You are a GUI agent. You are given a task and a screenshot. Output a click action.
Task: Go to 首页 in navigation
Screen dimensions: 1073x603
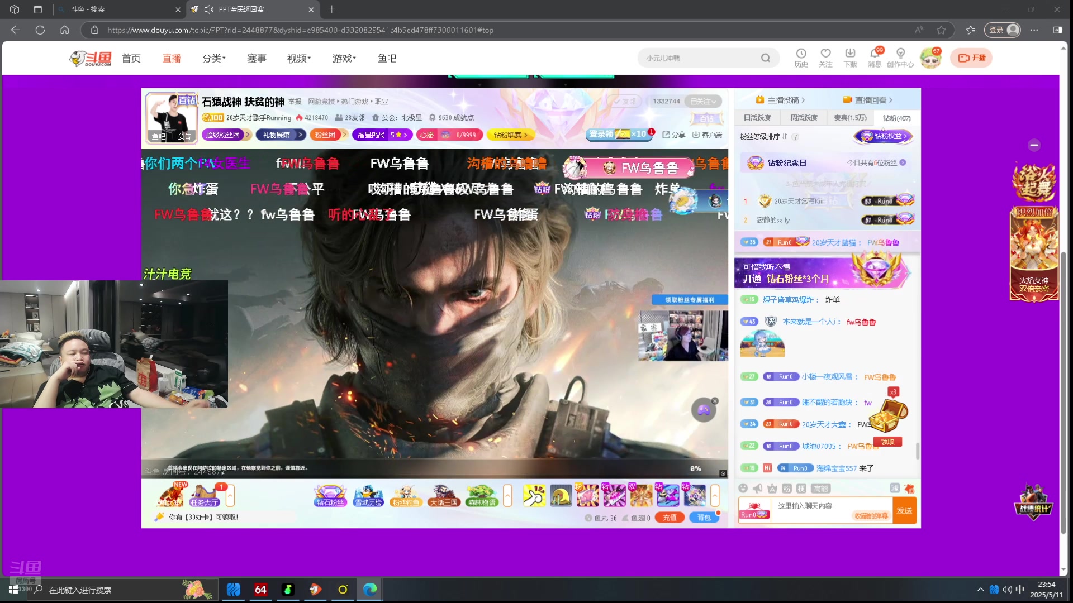pos(131,58)
